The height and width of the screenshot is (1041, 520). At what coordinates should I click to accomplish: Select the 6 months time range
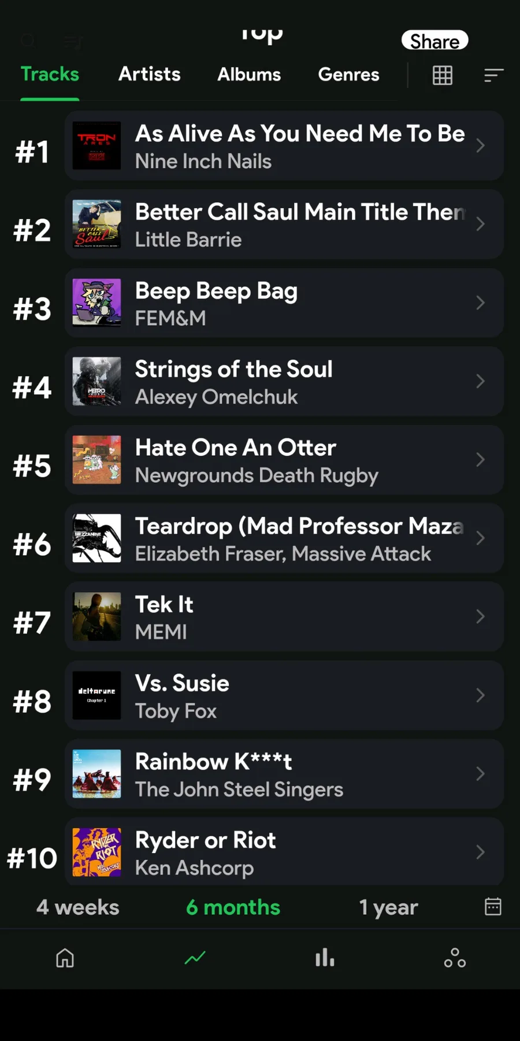coord(233,907)
